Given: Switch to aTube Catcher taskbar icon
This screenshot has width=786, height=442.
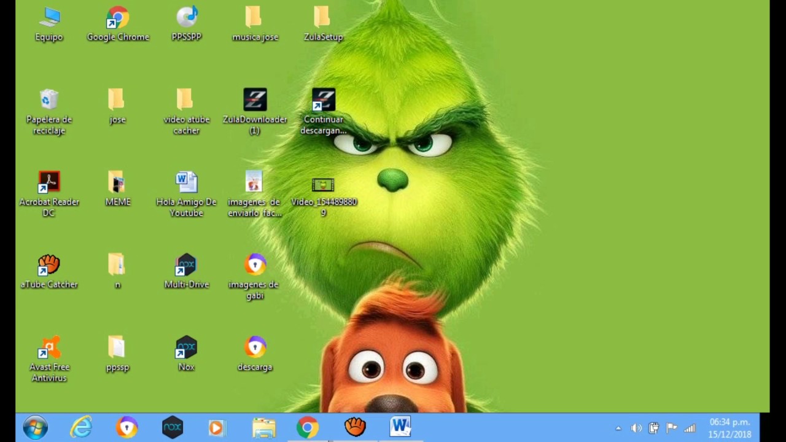Looking at the screenshot, I should tap(355, 427).
